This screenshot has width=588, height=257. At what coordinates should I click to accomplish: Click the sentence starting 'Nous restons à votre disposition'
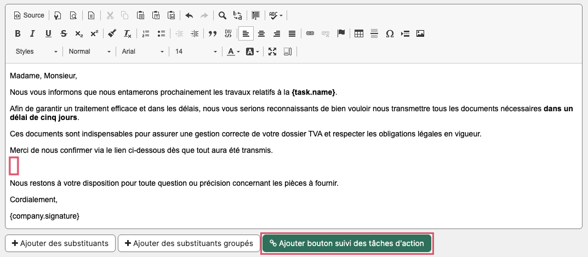pyautogui.click(x=174, y=184)
